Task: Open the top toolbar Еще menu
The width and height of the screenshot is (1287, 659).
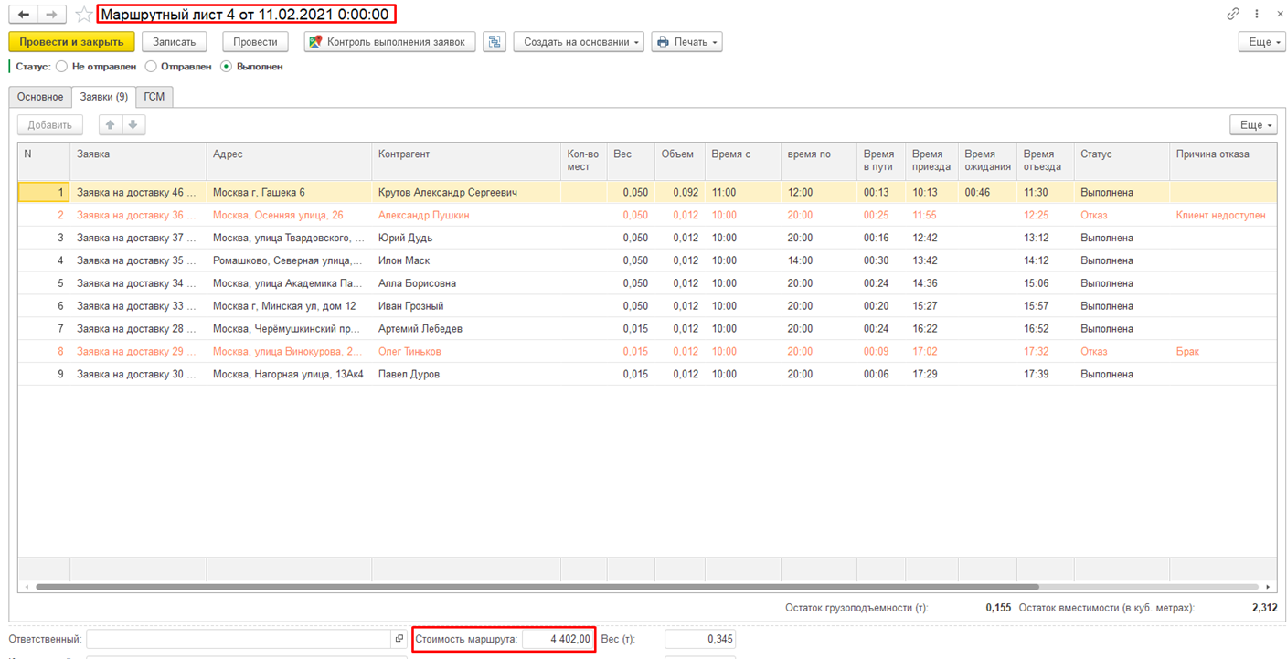Action: (1261, 42)
